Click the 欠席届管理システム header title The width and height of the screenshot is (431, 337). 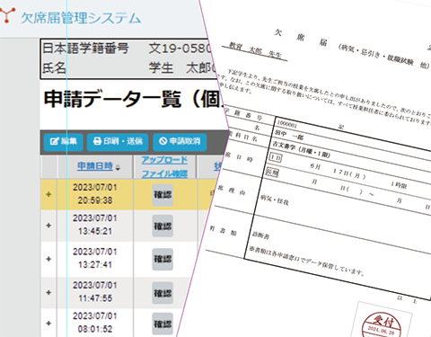coord(81,18)
